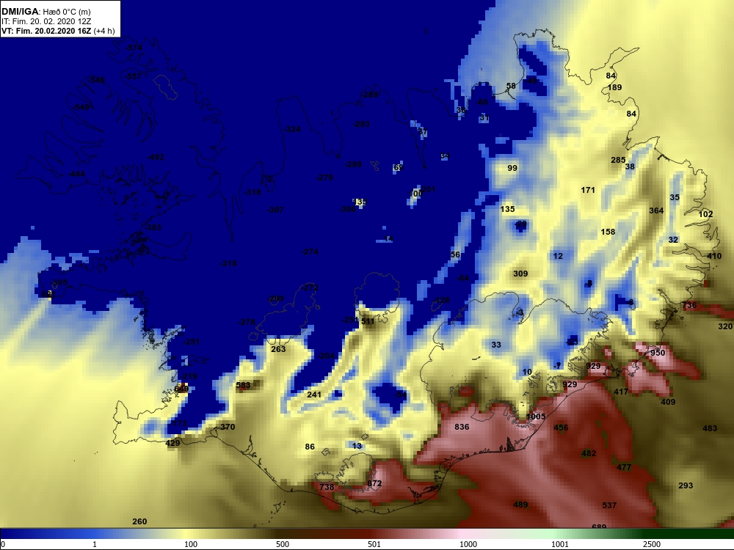Image resolution: width=734 pixels, height=550 pixels.
Task: Click the map value 872
Action: point(374,483)
